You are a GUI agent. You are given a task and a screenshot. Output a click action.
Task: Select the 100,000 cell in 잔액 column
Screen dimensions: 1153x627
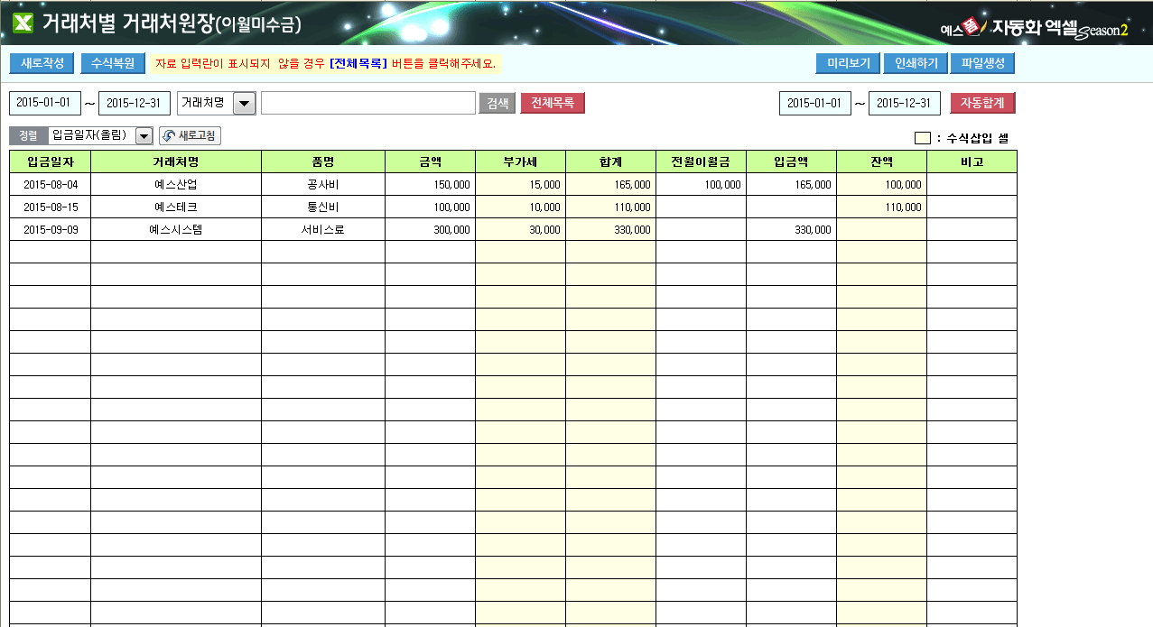click(882, 184)
